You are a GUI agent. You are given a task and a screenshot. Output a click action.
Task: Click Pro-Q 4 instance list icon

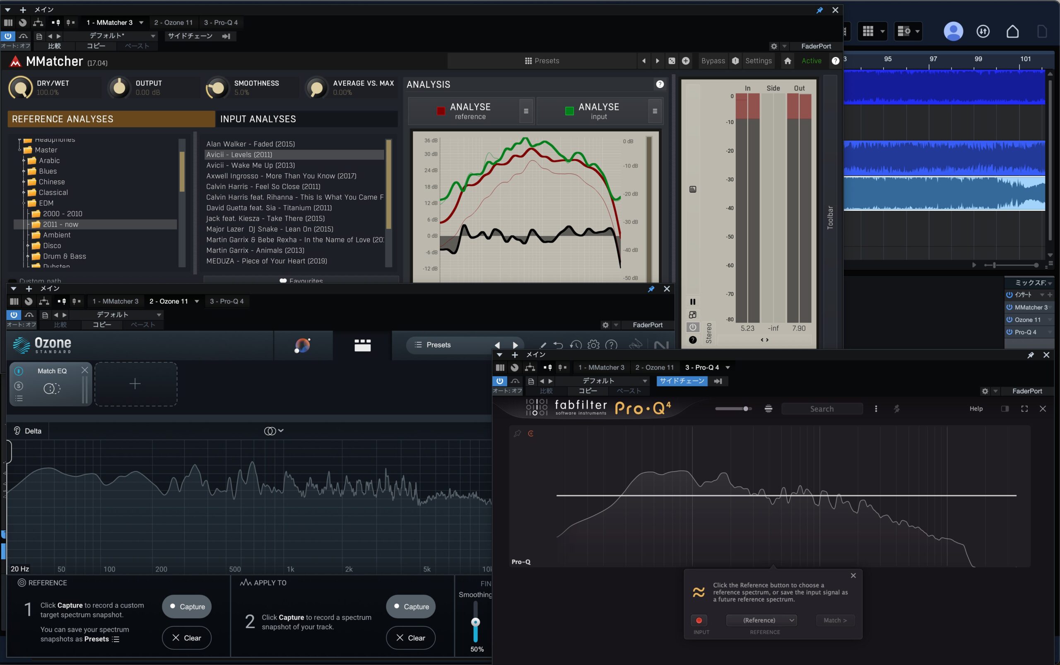pos(768,409)
